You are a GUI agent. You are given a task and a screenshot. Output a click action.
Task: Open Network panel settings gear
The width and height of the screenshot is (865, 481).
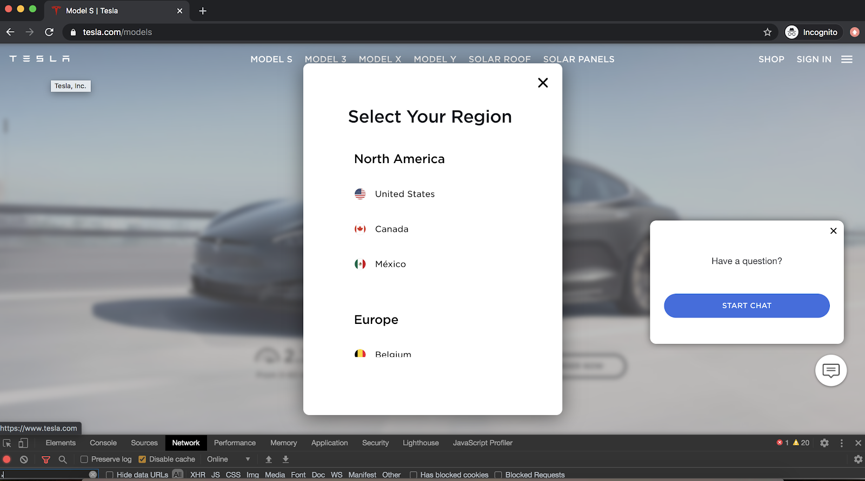coord(858,459)
